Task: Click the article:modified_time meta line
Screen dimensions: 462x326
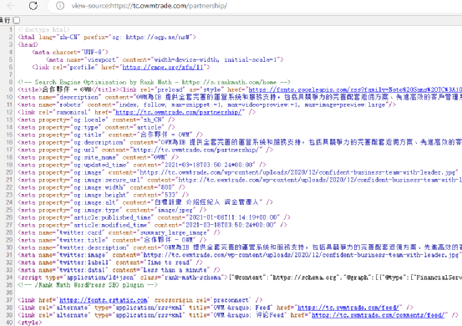Action: tap(152, 225)
